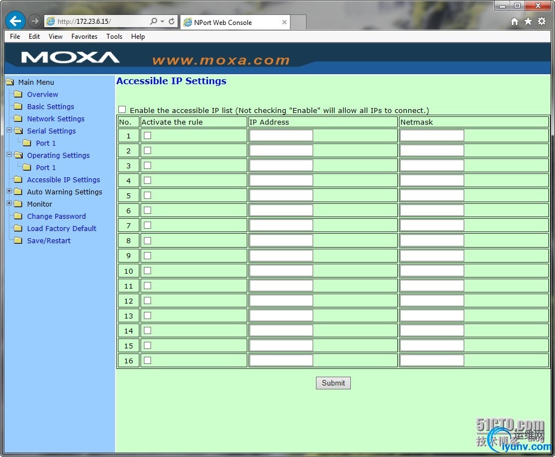Open the File menu
This screenshot has height=457, width=555.
[x=15, y=37]
